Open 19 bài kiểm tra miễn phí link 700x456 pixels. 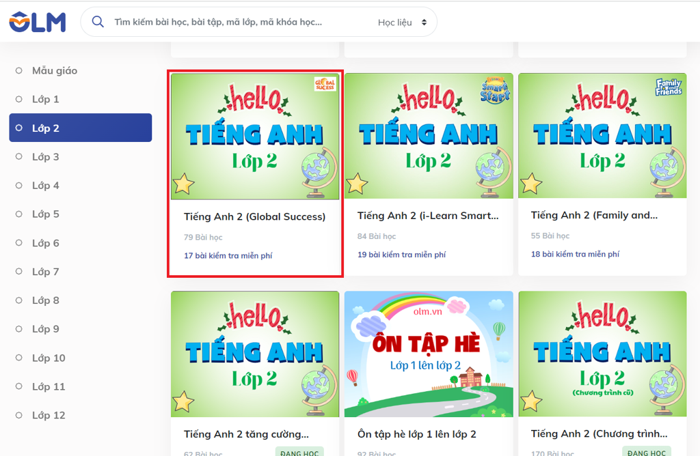pos(401,255)
